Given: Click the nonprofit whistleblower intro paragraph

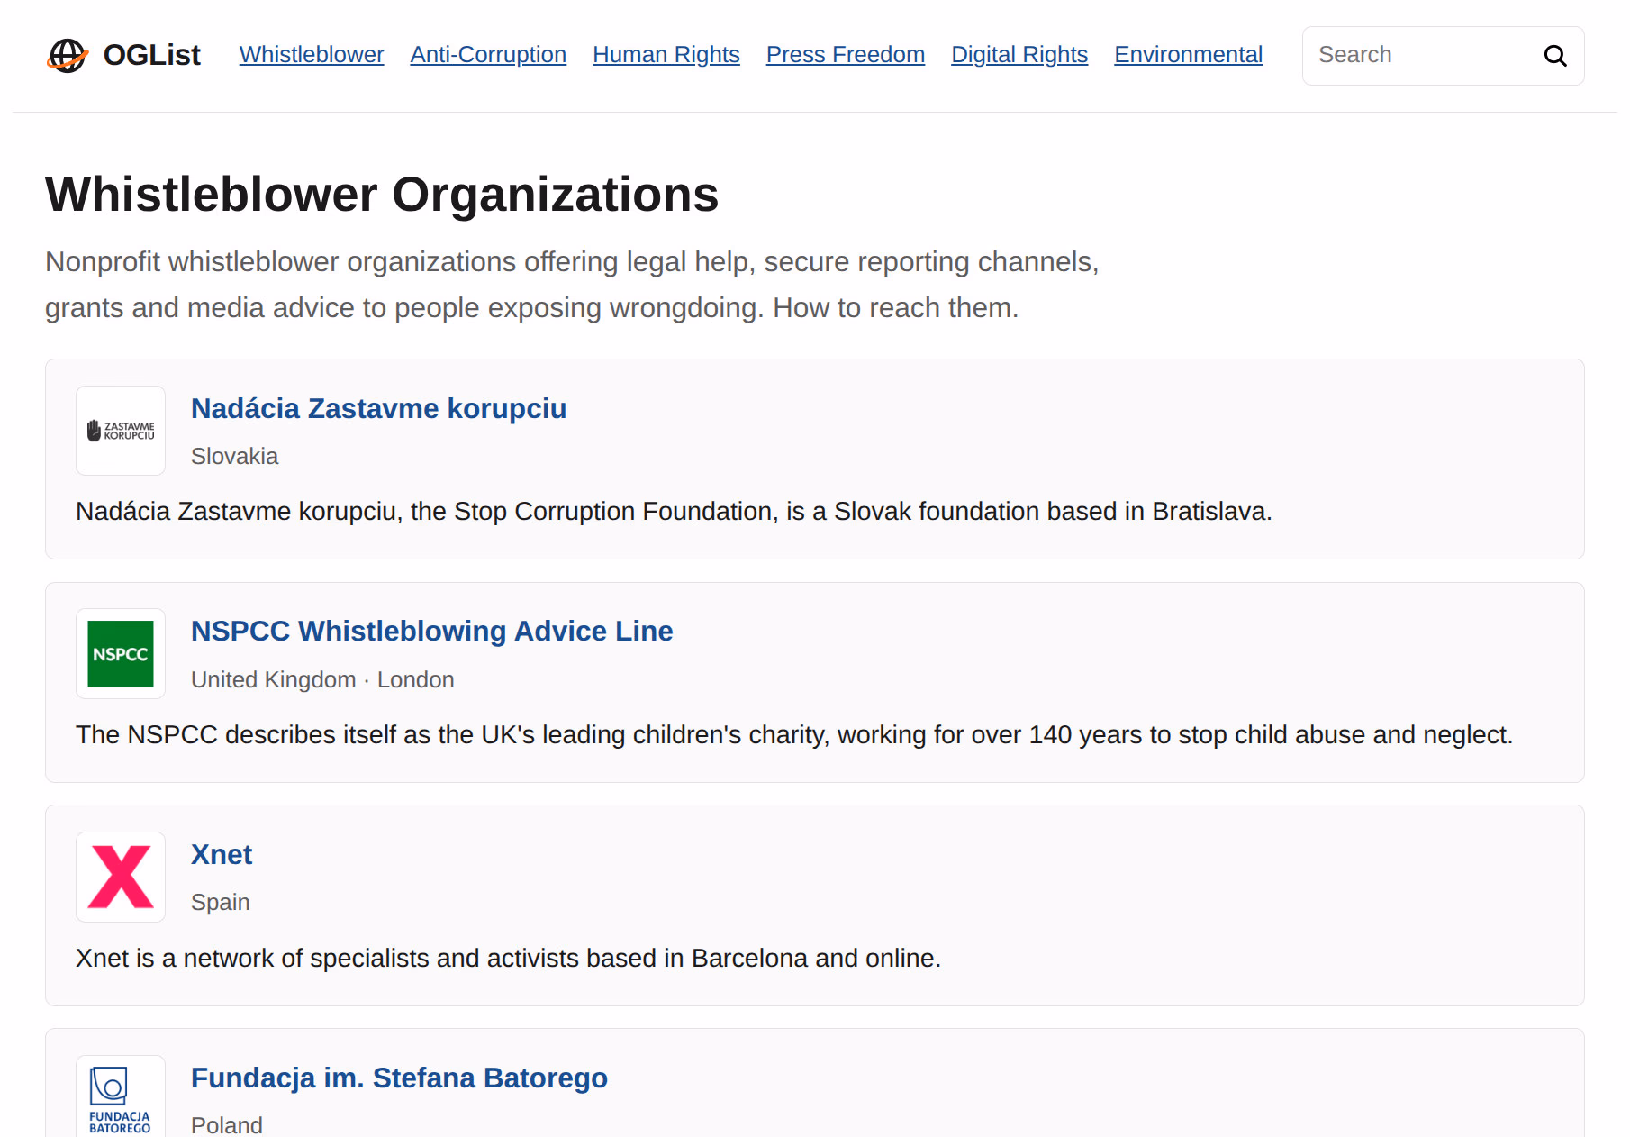Looking at the screenshot, I should pyautogui.click(x=572, y=285).
